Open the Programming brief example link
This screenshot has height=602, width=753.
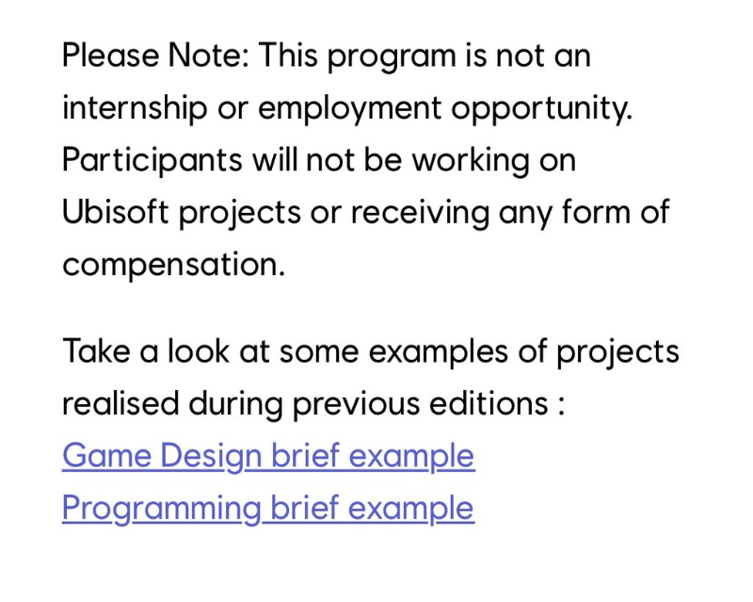tap(268, 509)
